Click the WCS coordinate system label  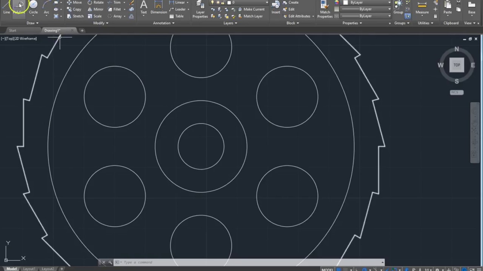point(457,92)
